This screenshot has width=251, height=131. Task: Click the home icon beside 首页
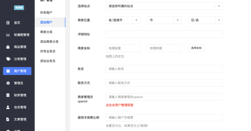pos(8,23)
